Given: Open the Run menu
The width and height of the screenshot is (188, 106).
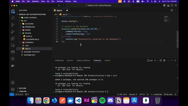Looking at the screenshot, I should pos(53,1).
